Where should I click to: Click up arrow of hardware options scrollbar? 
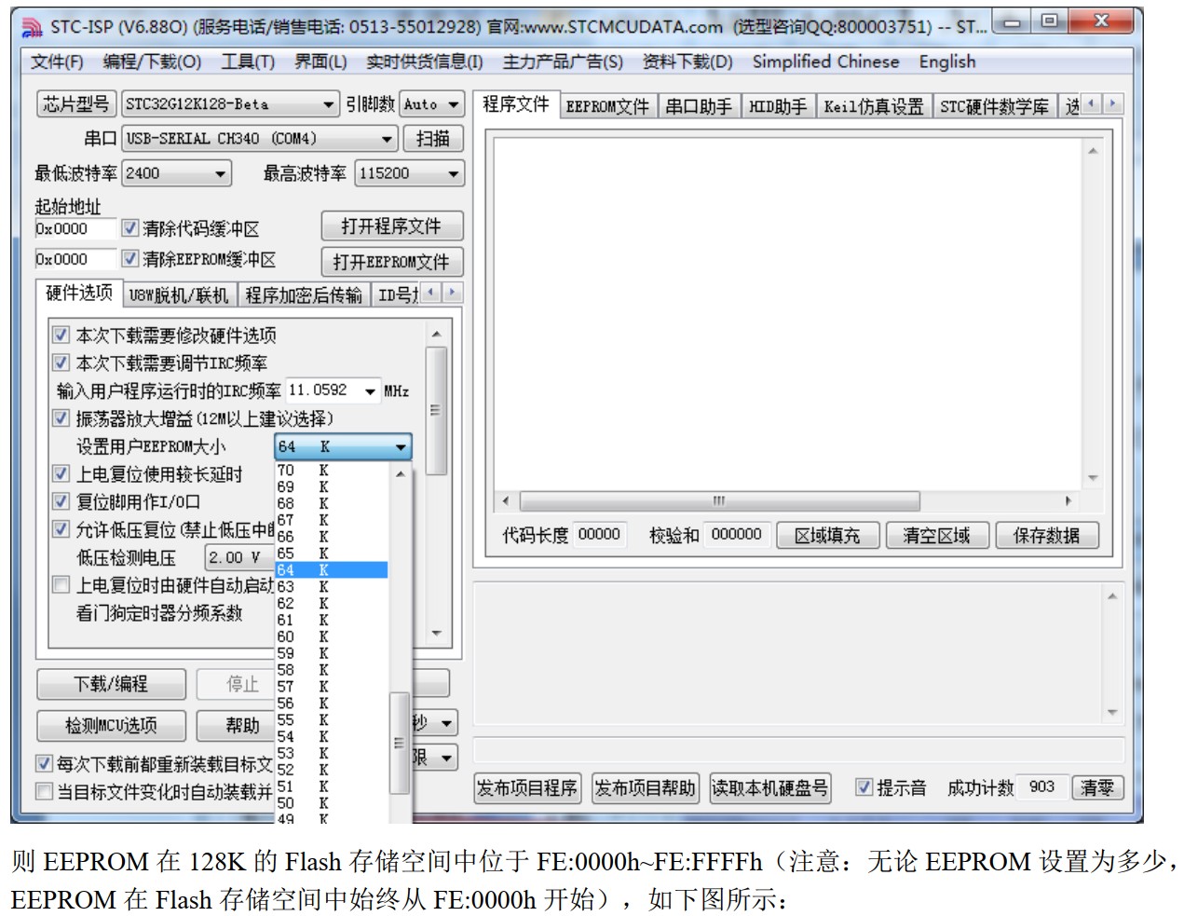pyautogui.click(x=436, y=335)
